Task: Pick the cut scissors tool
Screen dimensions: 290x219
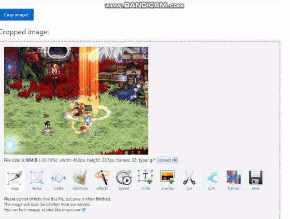Action: 189,179
